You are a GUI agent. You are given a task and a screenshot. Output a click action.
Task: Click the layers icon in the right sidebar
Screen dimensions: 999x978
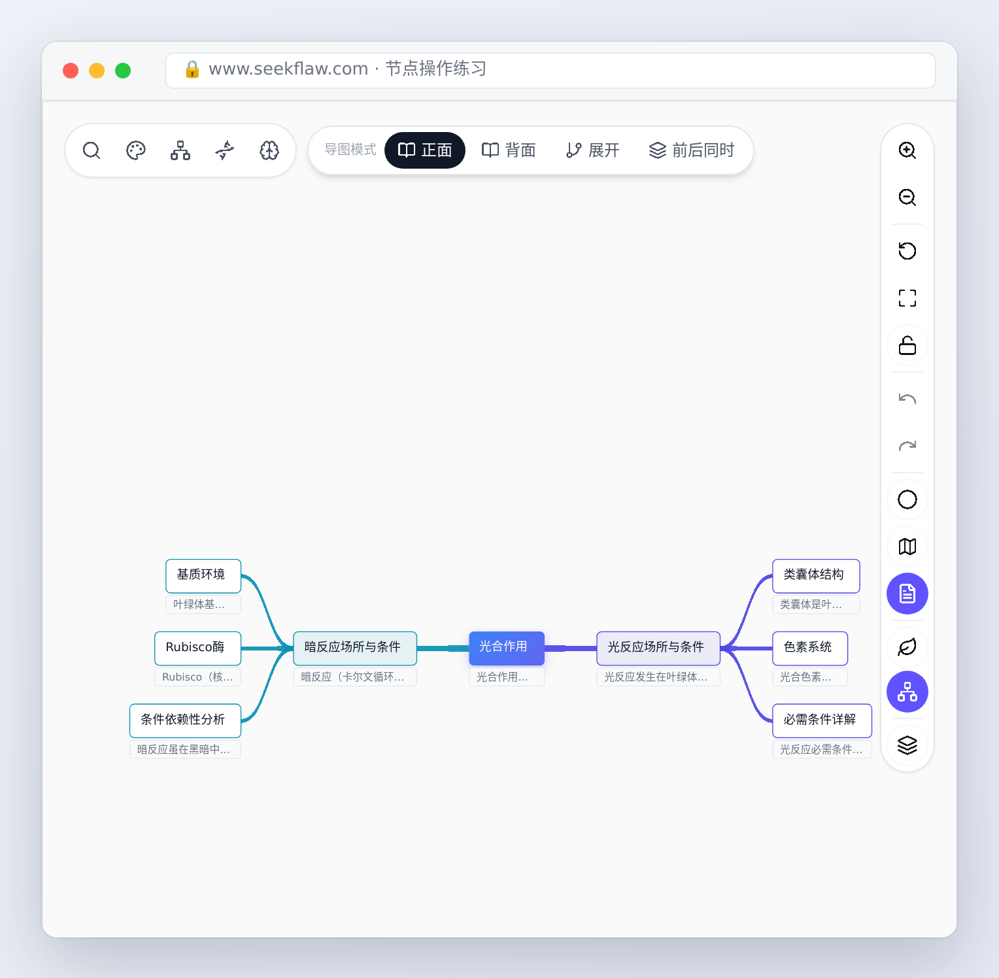[907, 745]
